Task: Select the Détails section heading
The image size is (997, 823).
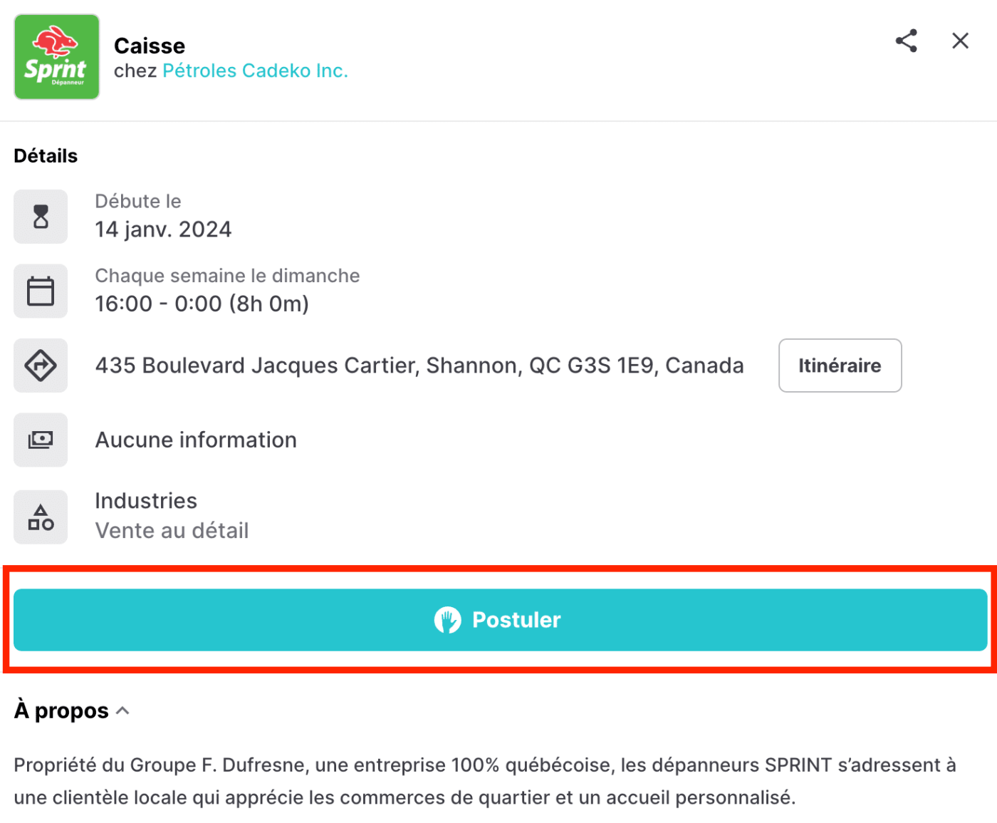Action: (45, 155)
